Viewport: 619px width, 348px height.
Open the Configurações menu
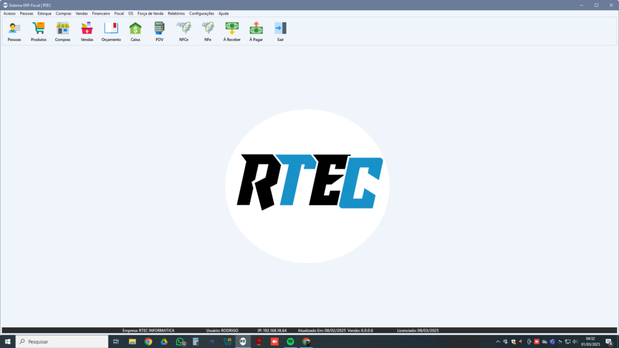click(201, 13)
